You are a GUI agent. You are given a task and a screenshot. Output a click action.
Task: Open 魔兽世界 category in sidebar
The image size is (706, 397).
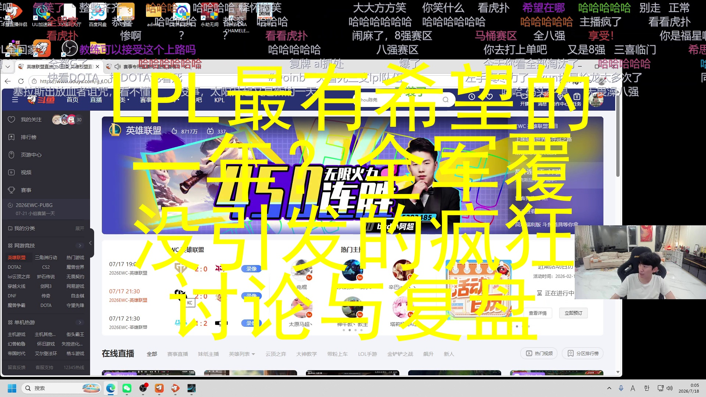coord(75,267)
